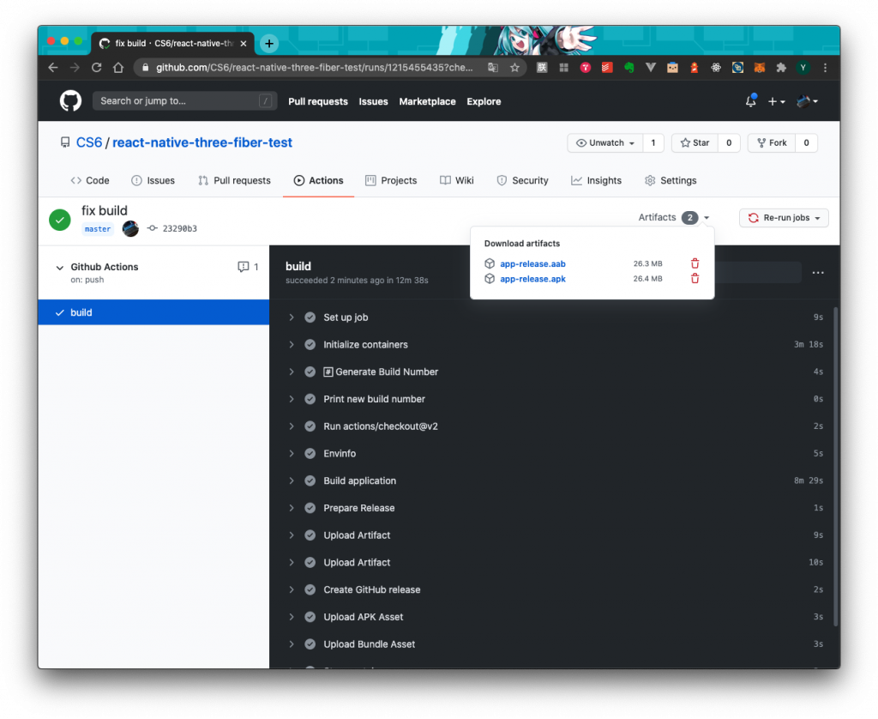Go to the CS6 owner page
878x719 pixels.
pos(89,142)
